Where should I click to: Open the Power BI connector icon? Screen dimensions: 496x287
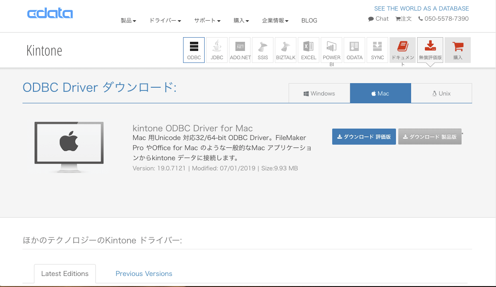click(332, 50)
